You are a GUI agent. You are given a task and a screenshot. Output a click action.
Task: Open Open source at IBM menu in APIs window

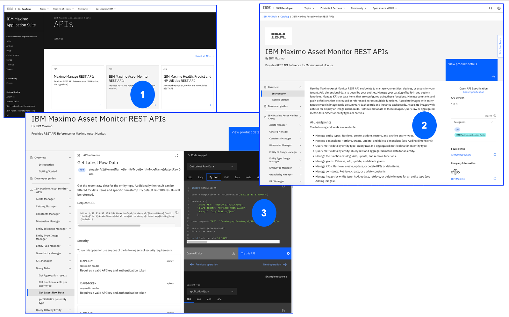click(106, 9)
